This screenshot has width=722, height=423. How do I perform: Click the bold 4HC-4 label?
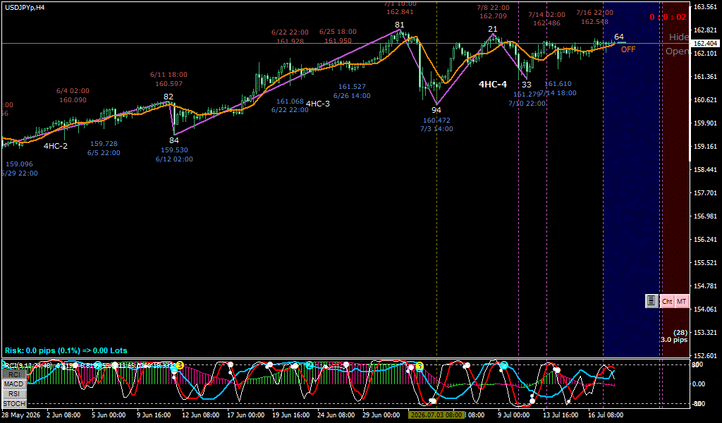click(493, 84)
